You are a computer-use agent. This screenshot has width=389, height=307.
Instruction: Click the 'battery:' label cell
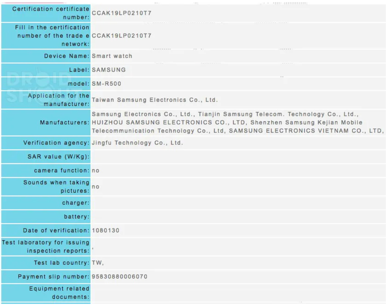click(77, 217)
